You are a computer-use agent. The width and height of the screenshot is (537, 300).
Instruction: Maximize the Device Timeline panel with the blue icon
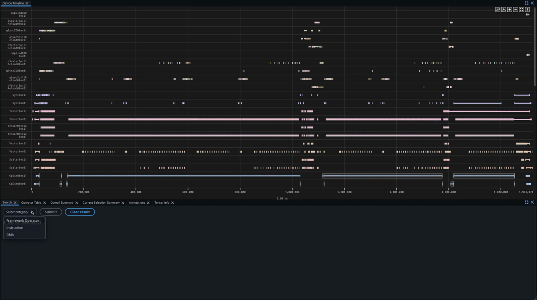point(527,3)
